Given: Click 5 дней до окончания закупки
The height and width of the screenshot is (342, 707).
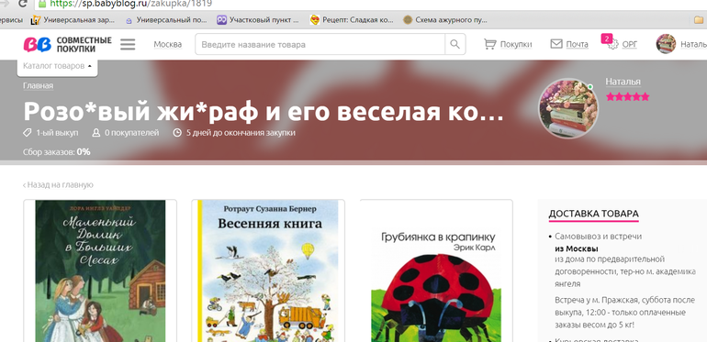Looking at the screenshot, I should 234,133.
